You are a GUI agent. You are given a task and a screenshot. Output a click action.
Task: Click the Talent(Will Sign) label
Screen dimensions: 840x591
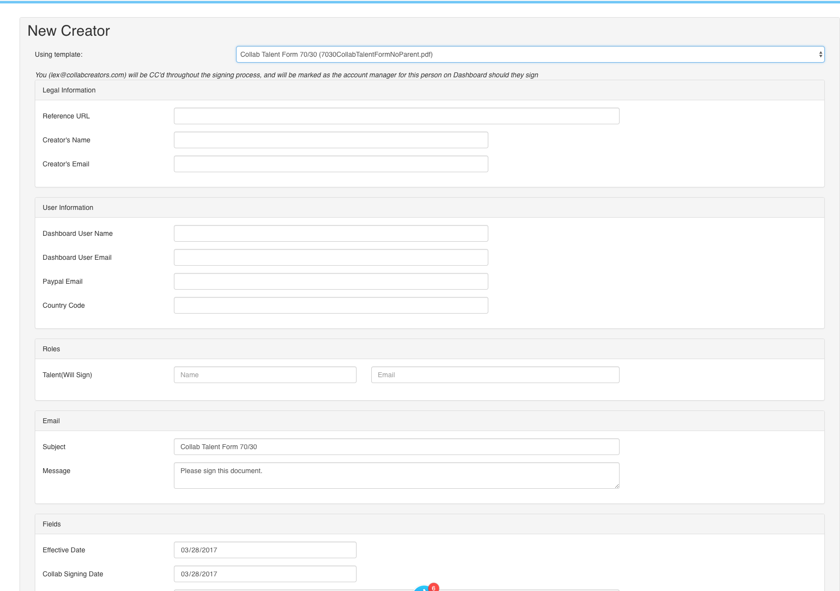point(67,375)
